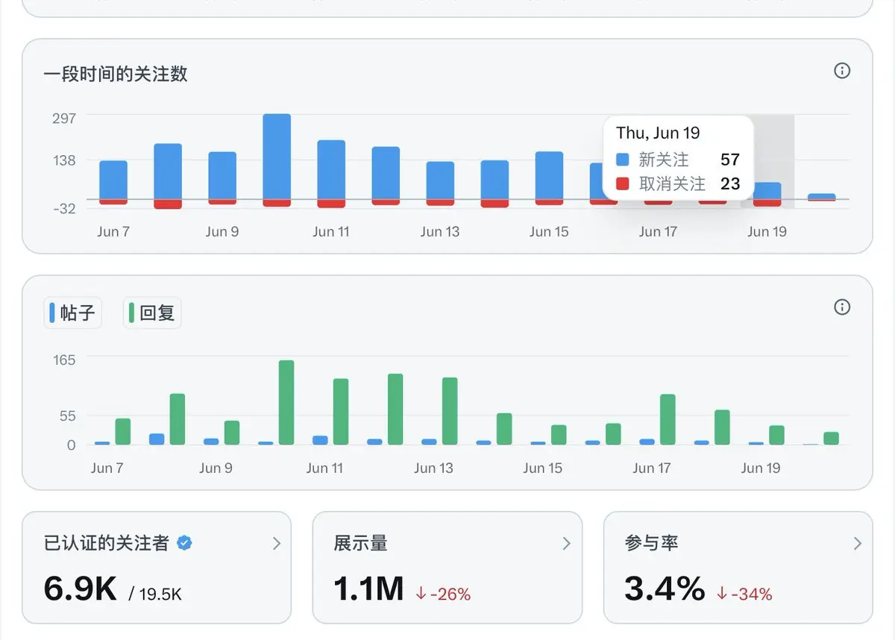Select the green 回复 bar above Jun 13
Viewport: 895px width, 640px height.
[450, 412]
